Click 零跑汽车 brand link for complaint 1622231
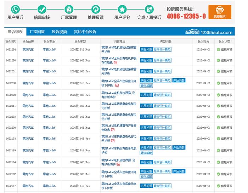 tap(28, 71)
